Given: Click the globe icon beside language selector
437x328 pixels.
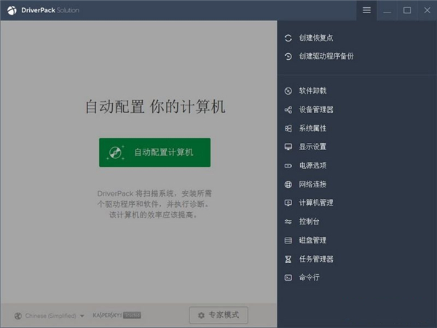Looking at the screenshot, I should click(17, 316).
